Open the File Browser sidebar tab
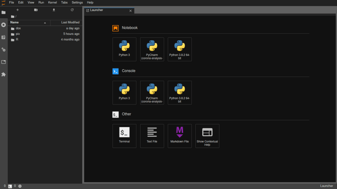 [x=3, y=13]
